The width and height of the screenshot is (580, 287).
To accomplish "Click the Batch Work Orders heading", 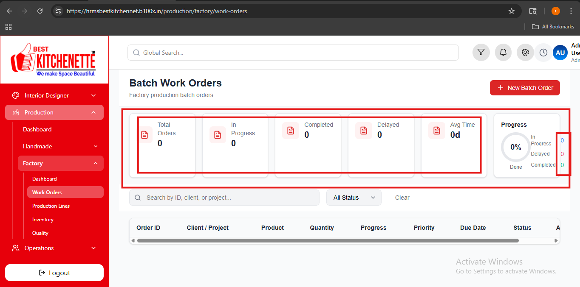I will [x=175, y=83].
